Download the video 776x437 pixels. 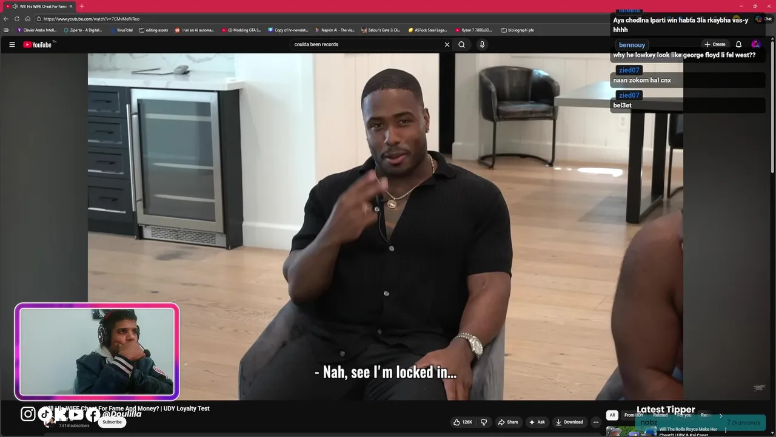(x=569, y=422)
